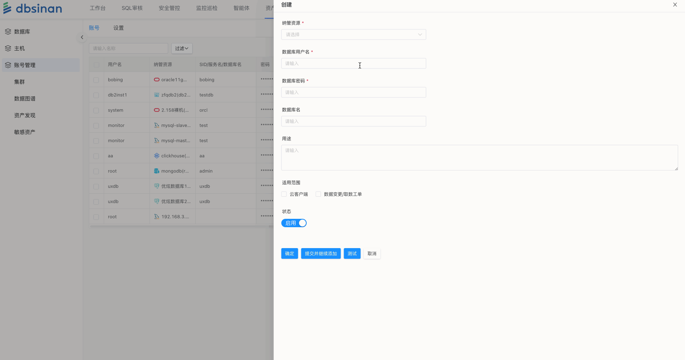This screenshot has height=360, width=685.
Task: Check the 数据变更/取数工单 checkbox
Action: 318,194
